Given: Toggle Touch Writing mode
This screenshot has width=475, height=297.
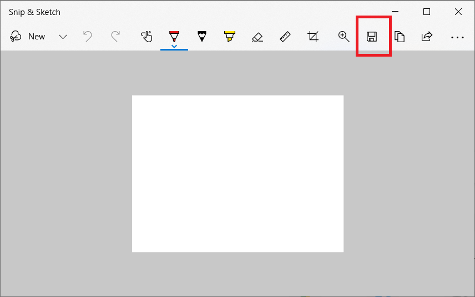Looking at the screenshot, I should pyautogui.click(x=146, y=37).
